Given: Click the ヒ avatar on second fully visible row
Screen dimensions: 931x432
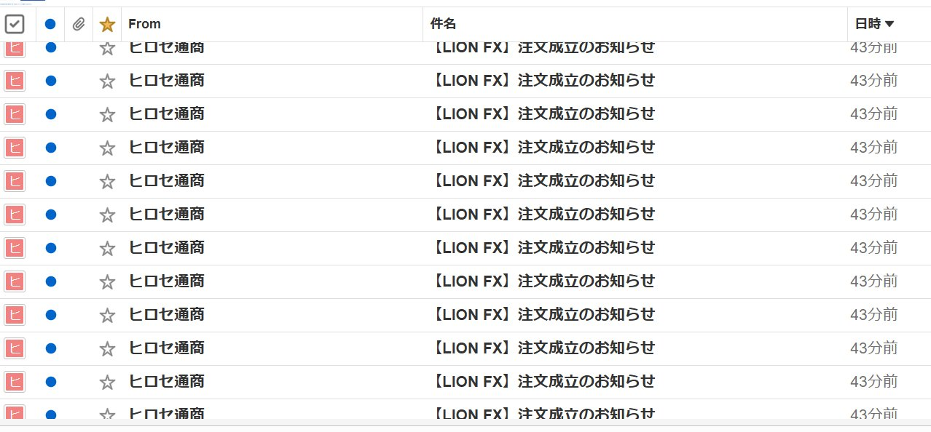Looking at the screenshot, I should (x=15, y=113).
